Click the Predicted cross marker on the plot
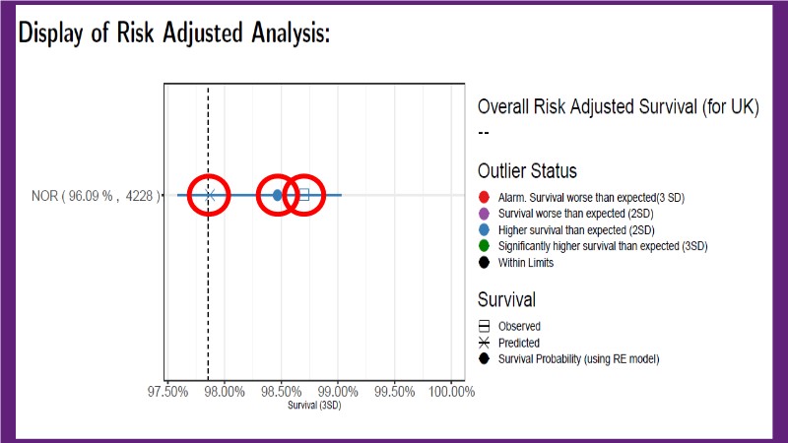Screen dimensions: 788x443 [209, 195]
